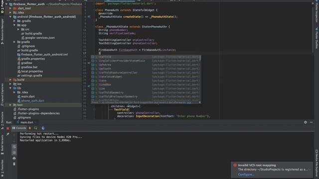Screen dimensions: 319x179
Task: Pin the Run tab with the pin icon
Action: pyautogui.click(x=8, y=134)
